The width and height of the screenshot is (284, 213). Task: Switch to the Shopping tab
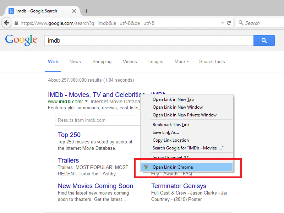click(x=102, y=61)
